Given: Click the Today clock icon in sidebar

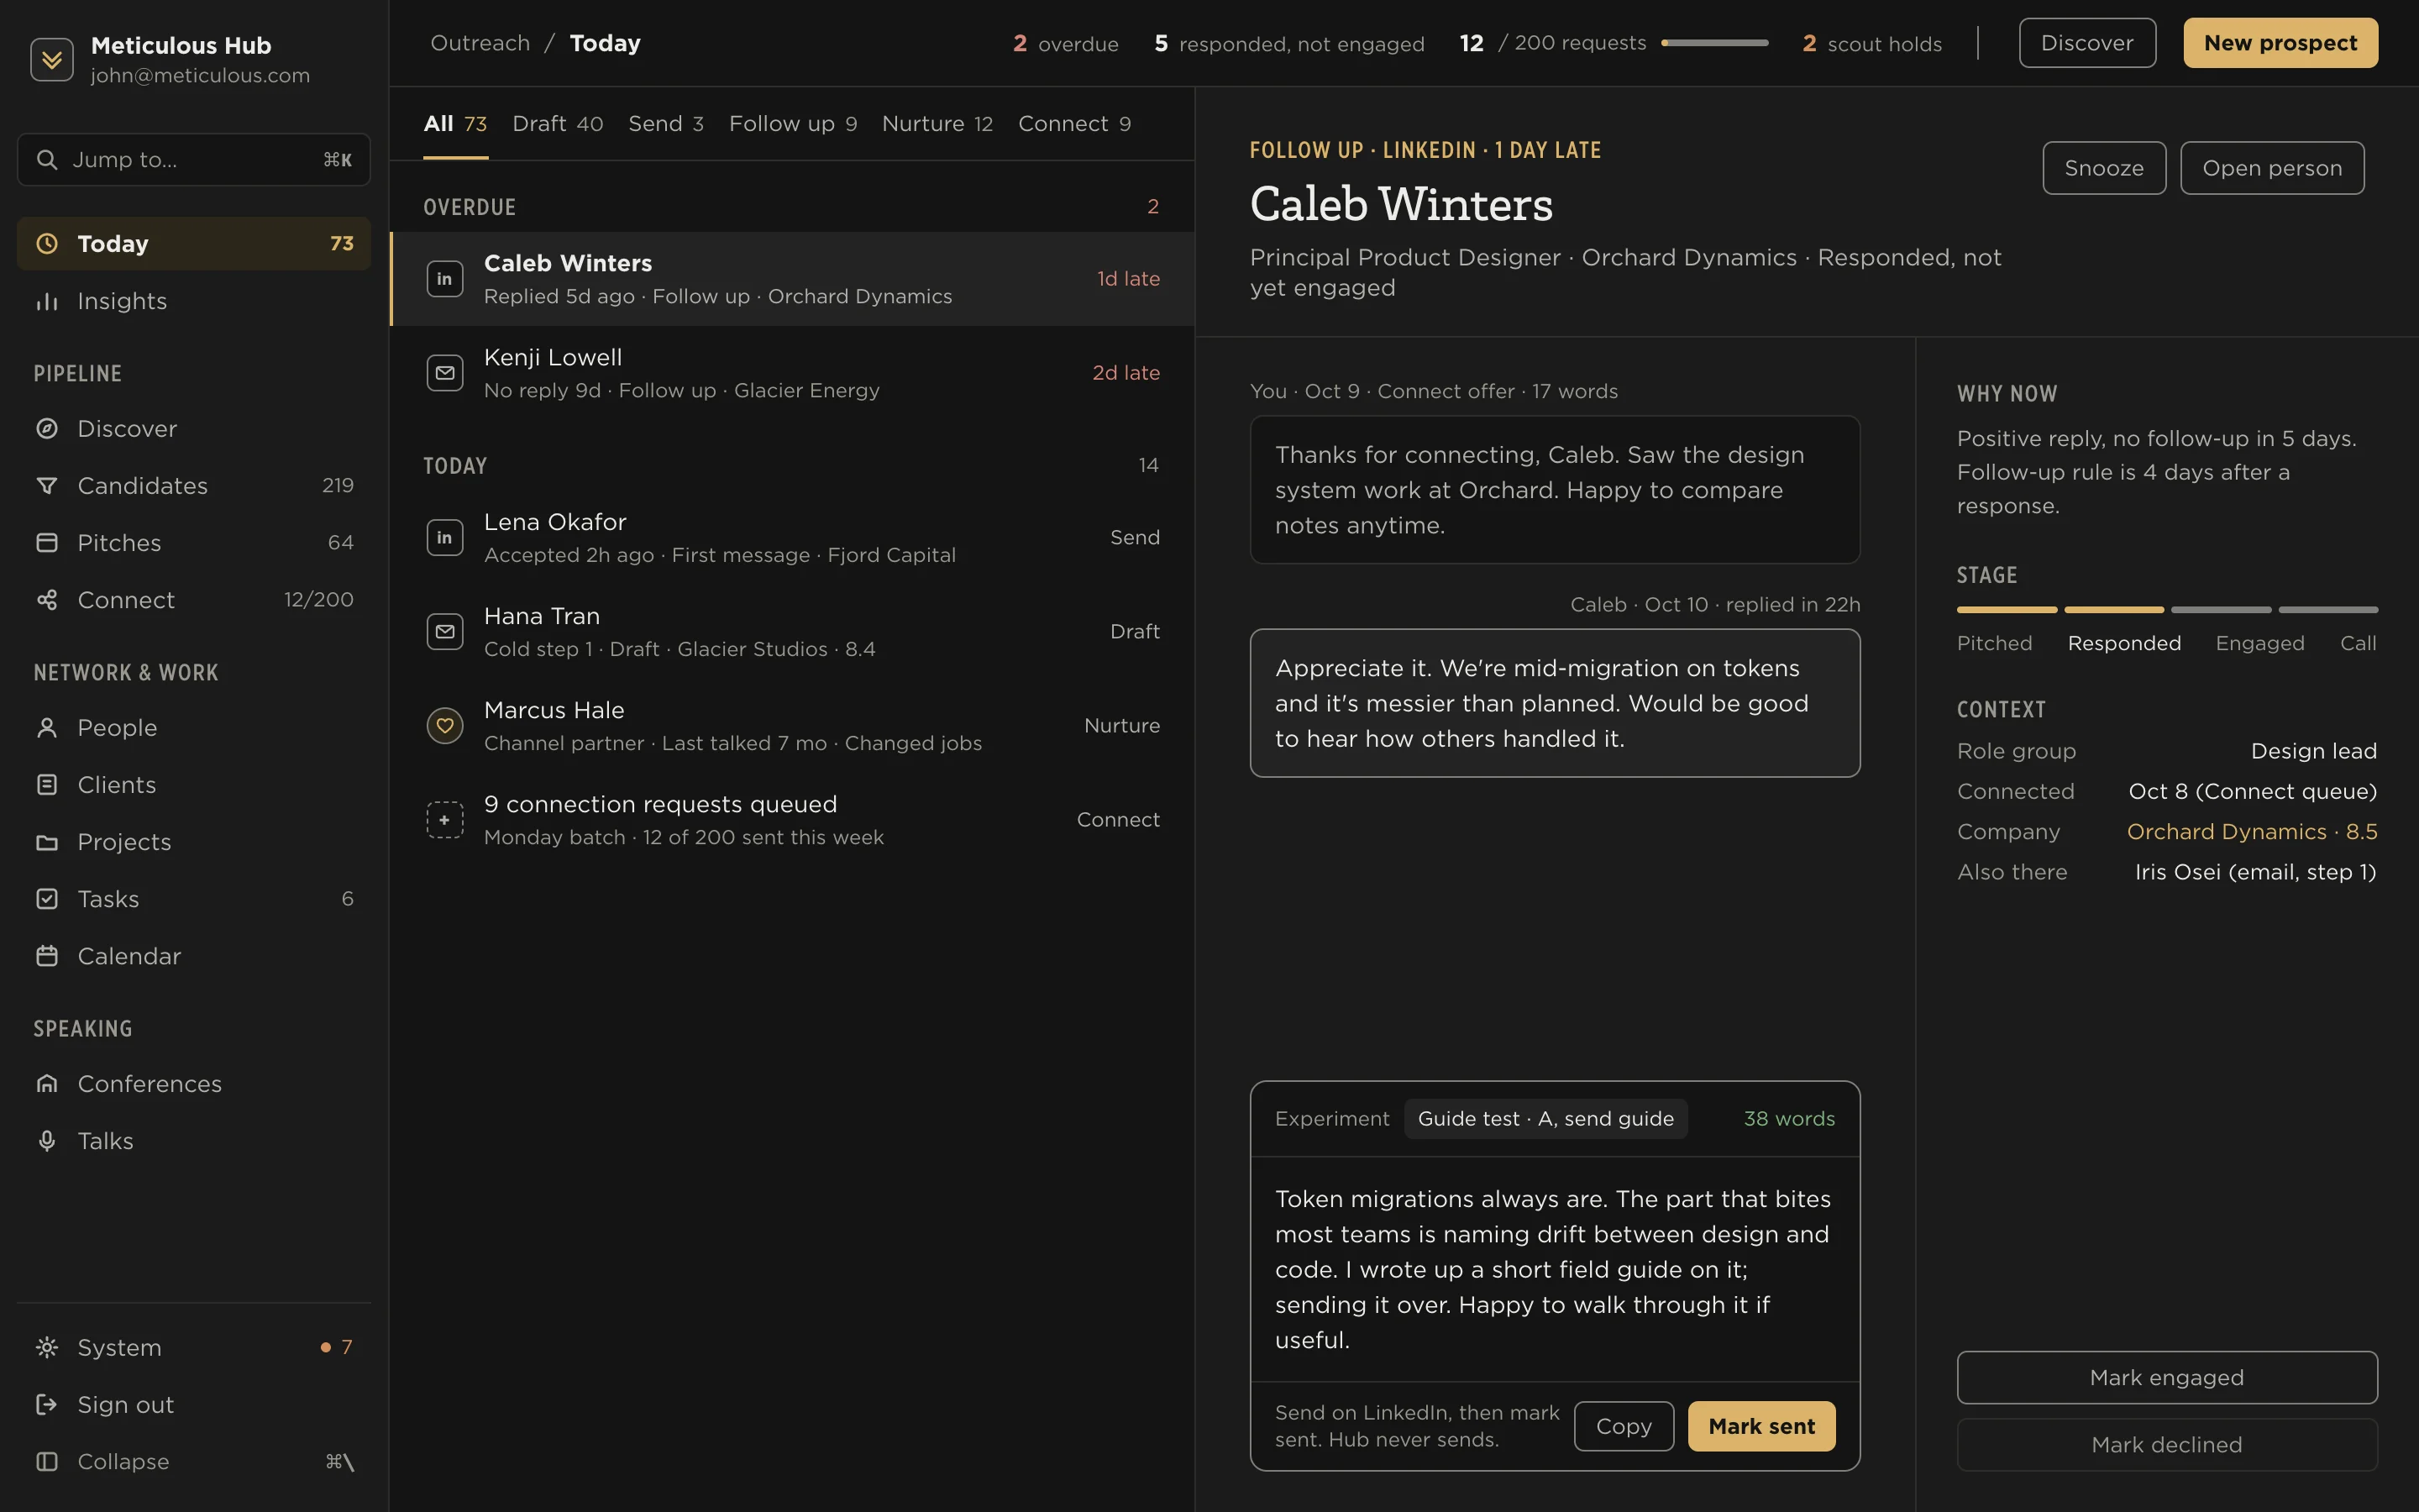Looking at the screenshot, I should point(47,243).
